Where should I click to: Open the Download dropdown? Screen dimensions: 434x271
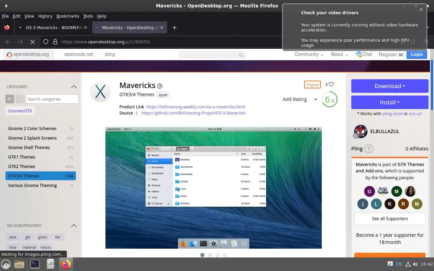pyautogui.click(x=390, y=86)
